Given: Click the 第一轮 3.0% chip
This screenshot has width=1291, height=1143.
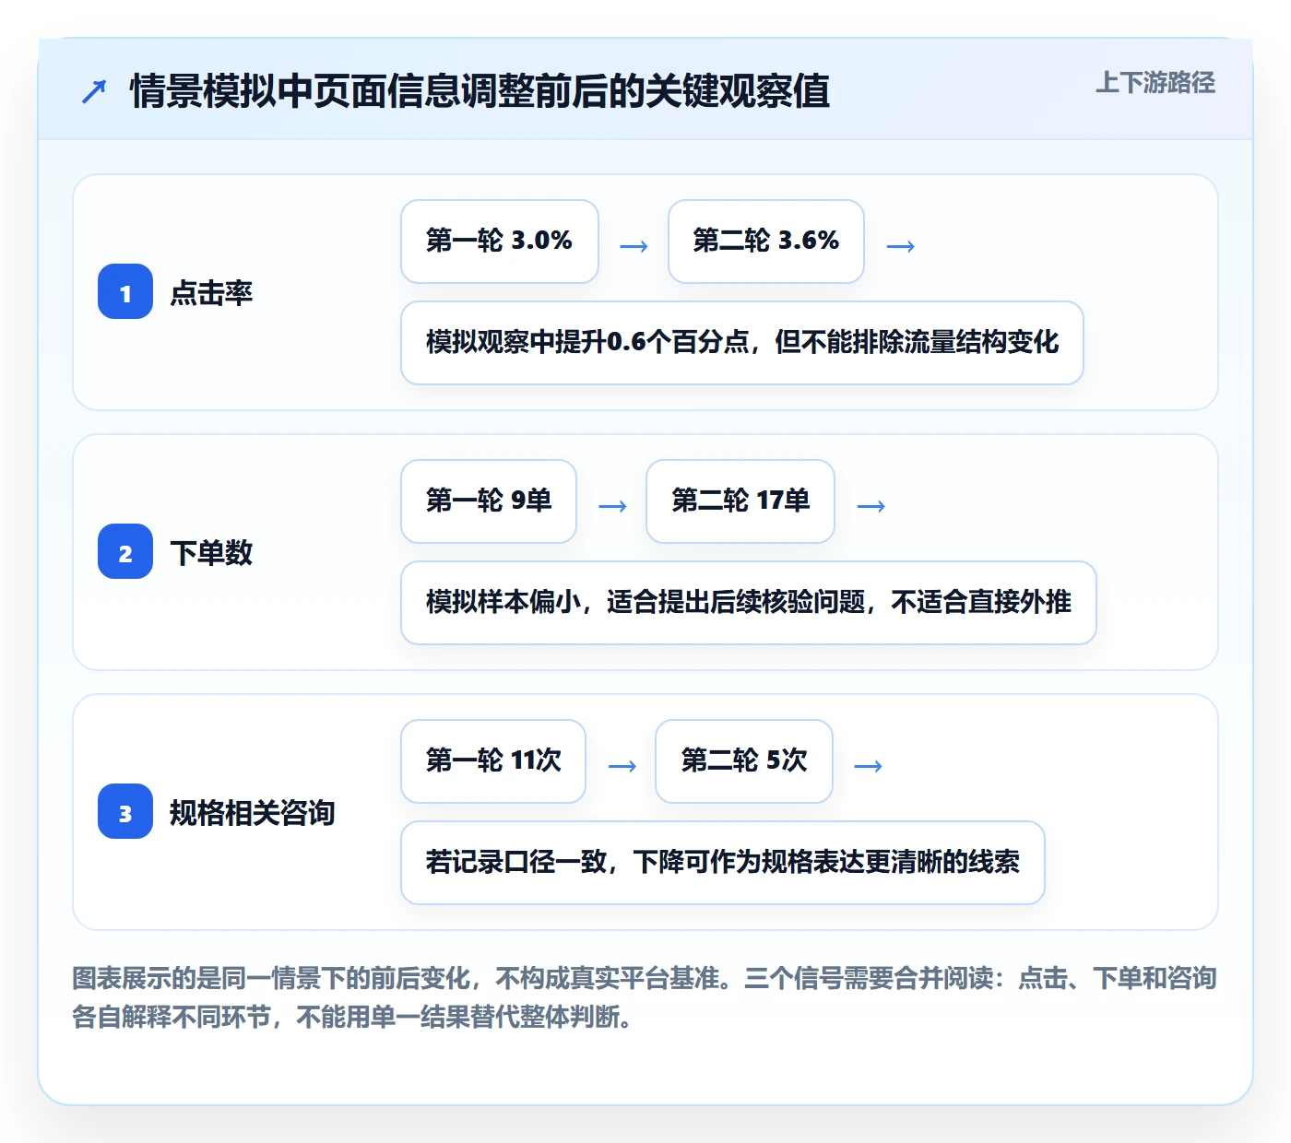Looking at the screenshot, I should 500,242.
